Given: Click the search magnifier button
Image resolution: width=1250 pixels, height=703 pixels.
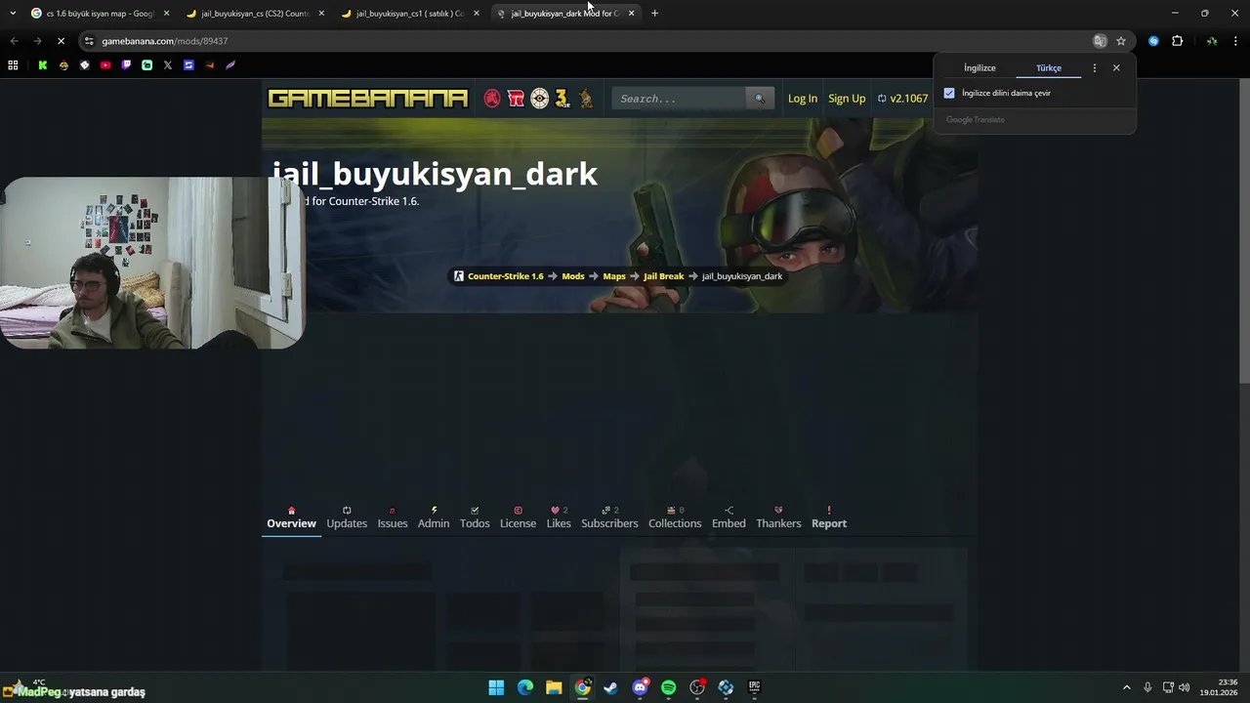Looking at the screenshot, I should pos(759,99).
